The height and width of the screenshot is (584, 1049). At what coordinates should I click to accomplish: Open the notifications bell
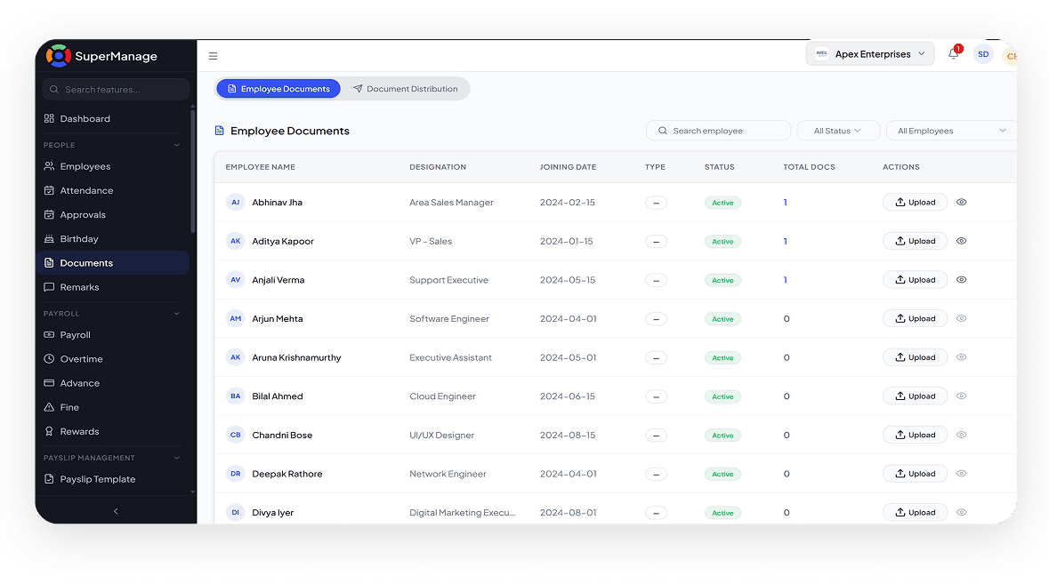[x=953, y=54]
